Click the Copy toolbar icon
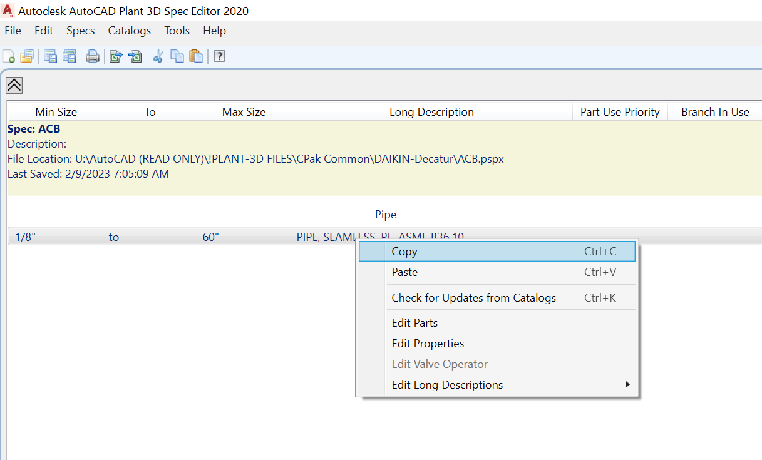 [177, 56]
